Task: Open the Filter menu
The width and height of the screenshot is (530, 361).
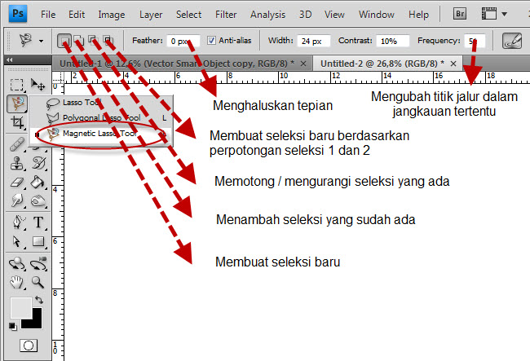Action: [x=226, y=15]
